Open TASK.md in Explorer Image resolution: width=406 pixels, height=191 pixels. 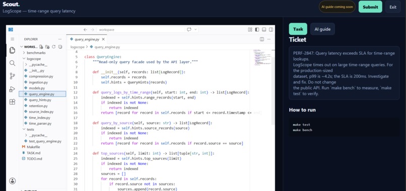tap(42, 153)
